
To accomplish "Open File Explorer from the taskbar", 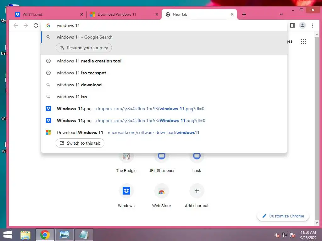I will click(25, 235).
